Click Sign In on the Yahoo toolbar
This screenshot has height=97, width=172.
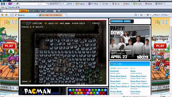[x=159, y=4]
